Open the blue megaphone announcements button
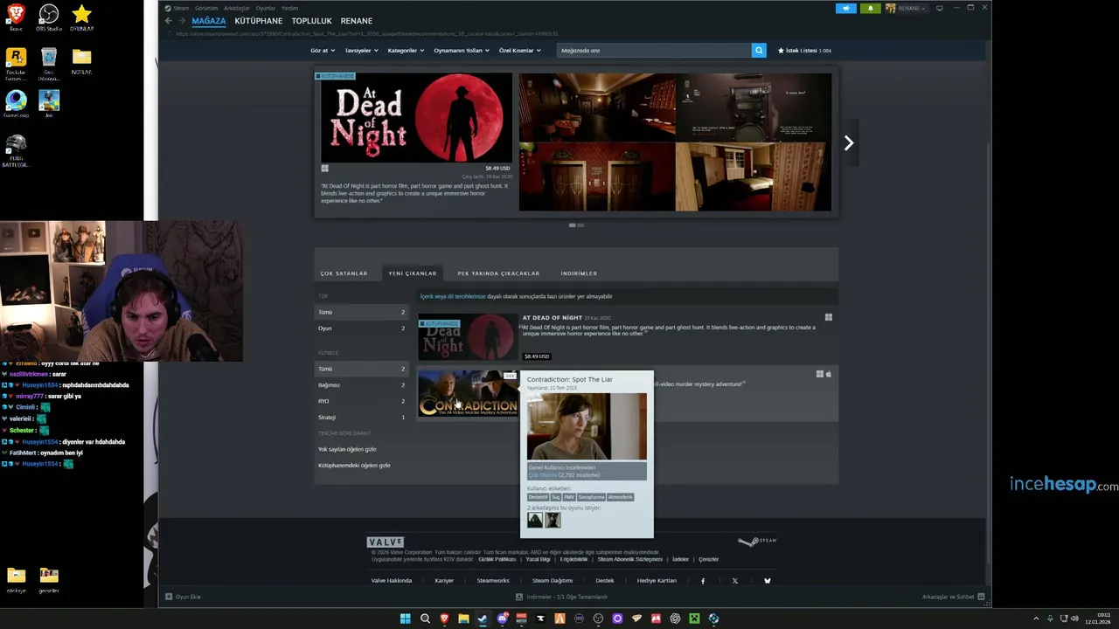Image resolution: width=1119 pixels, height=629 pixels. [x=846, y=8]
